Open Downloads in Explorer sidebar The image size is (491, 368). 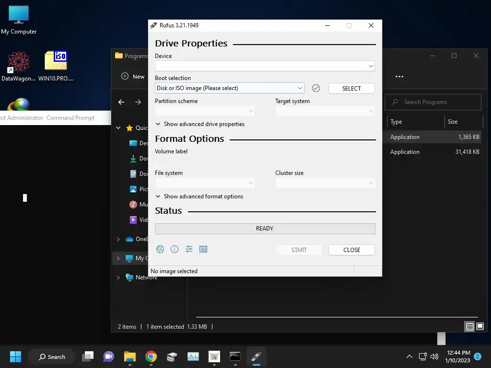click(139, 158)
